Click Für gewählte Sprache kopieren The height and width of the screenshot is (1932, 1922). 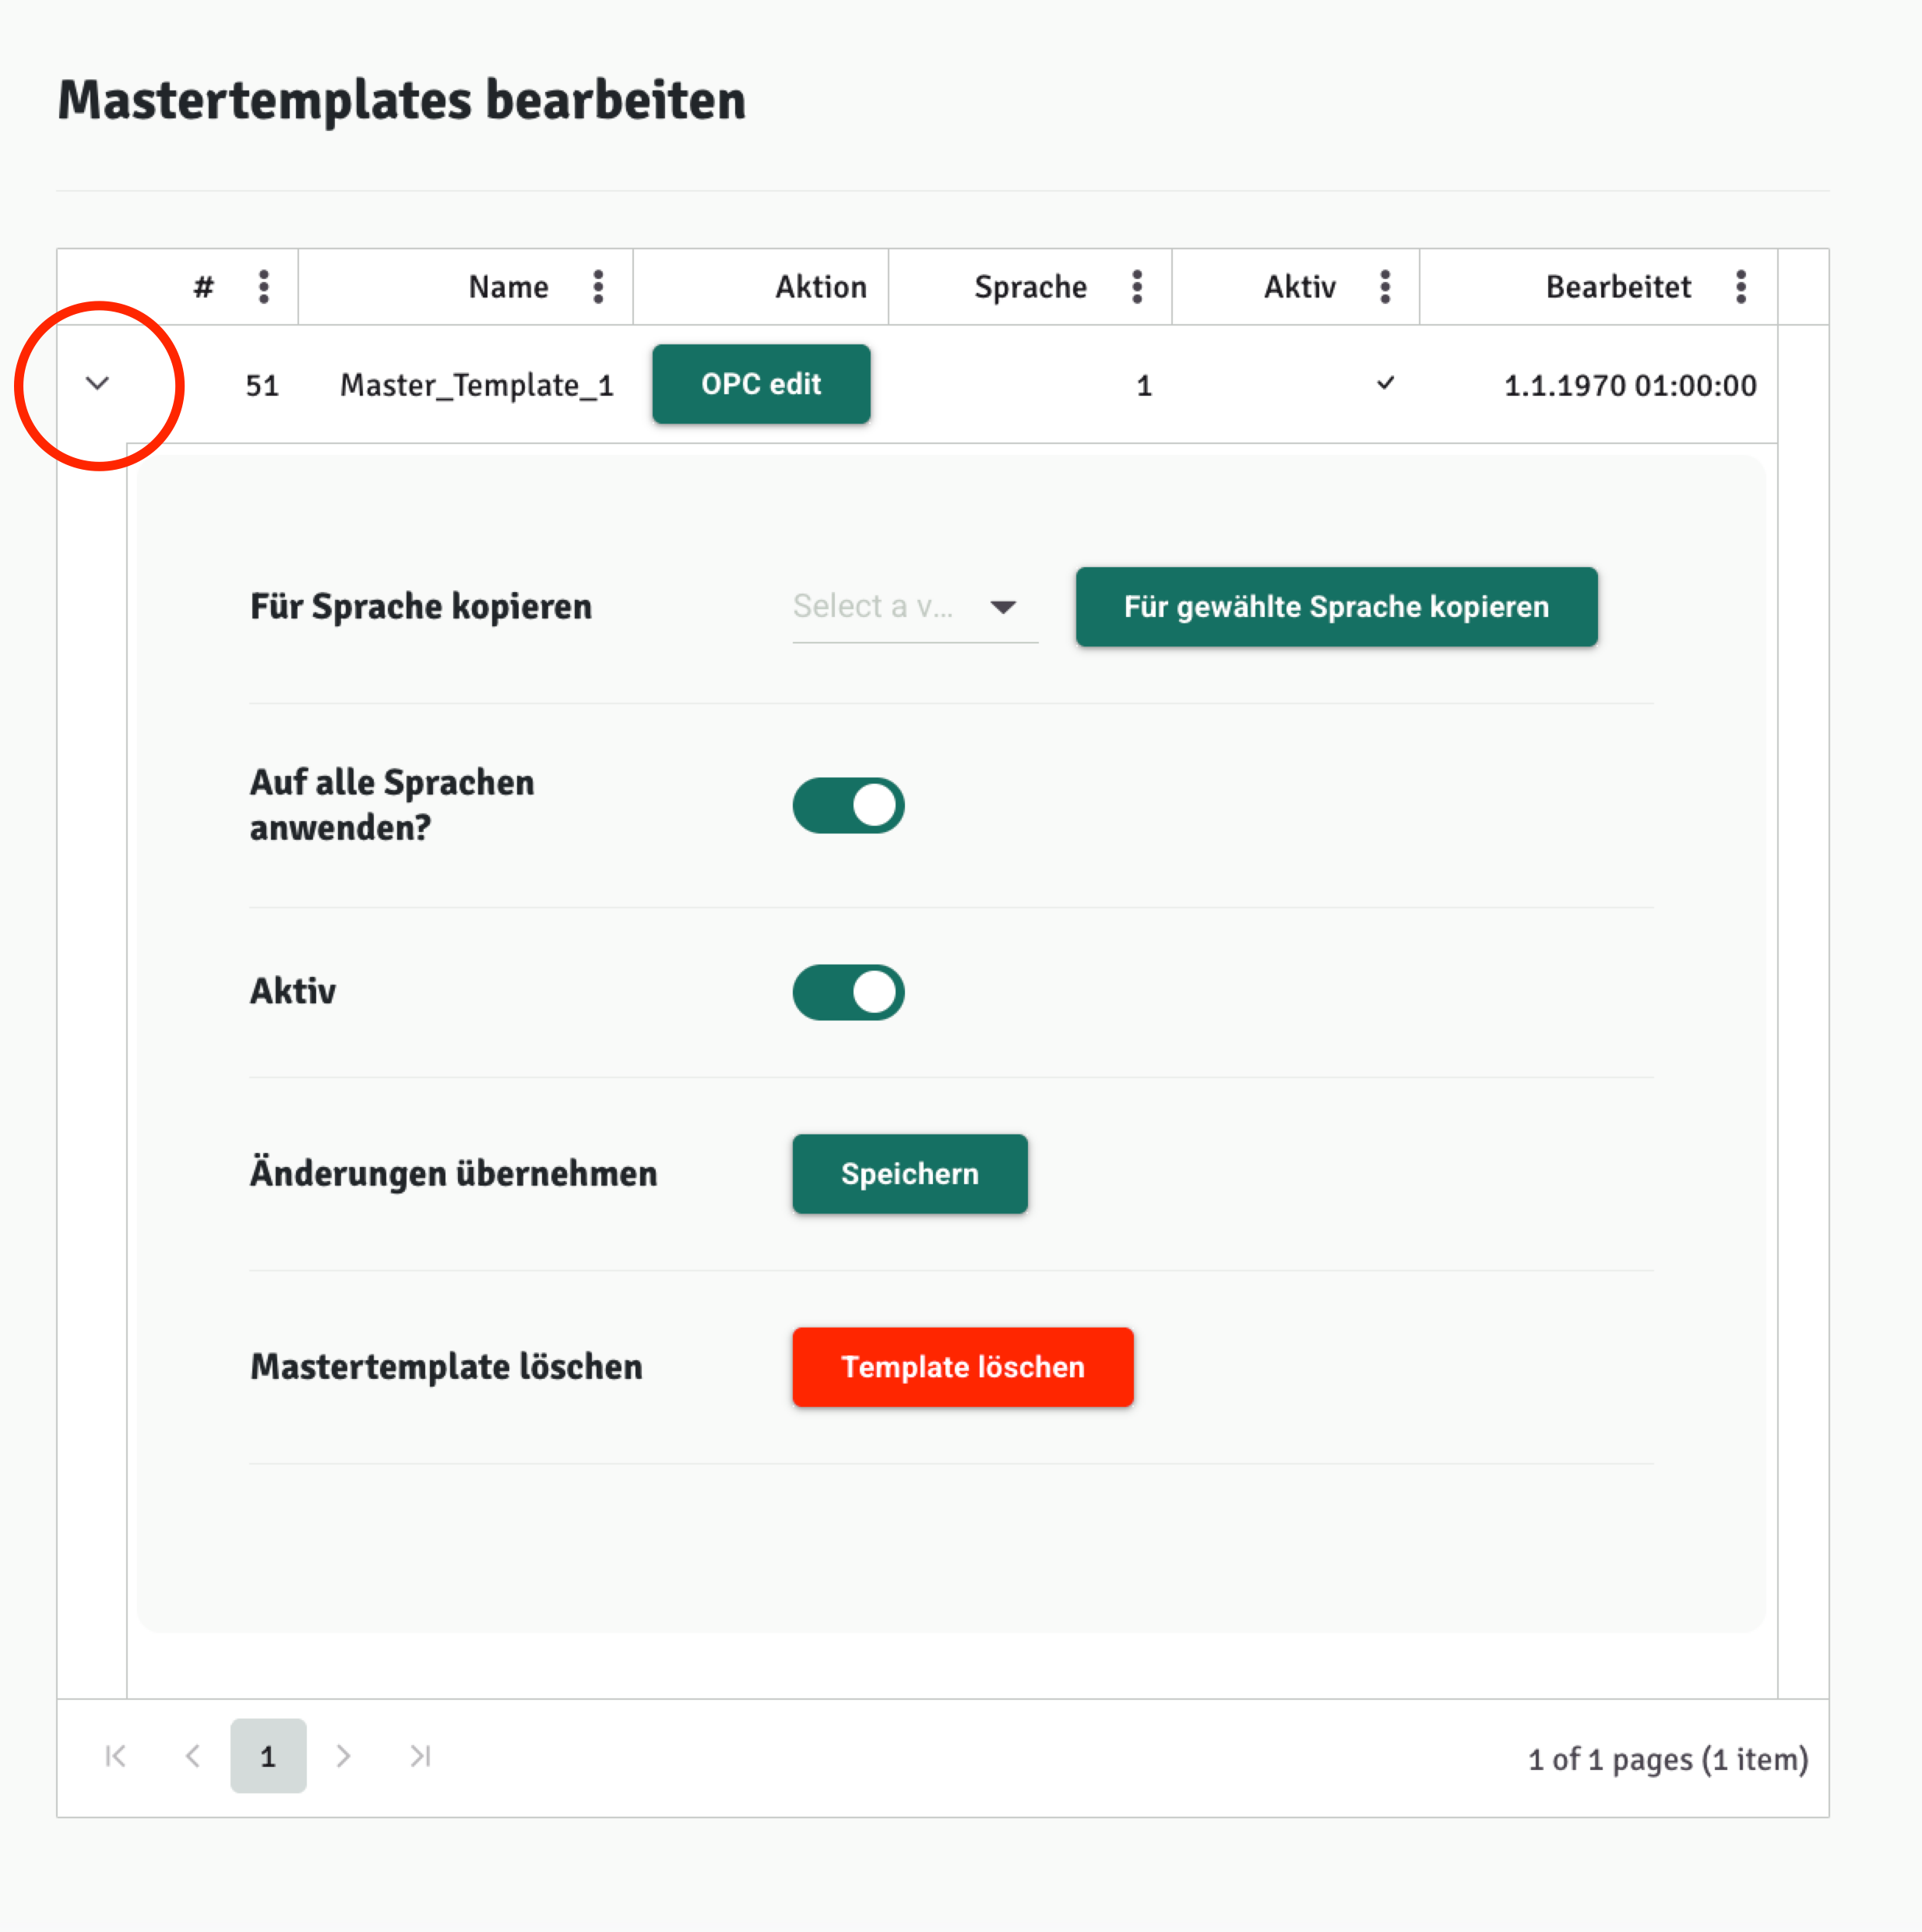point(1336,606)
